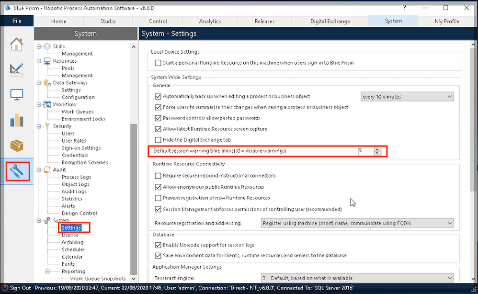Viewport: 478px width, 294px height.
Task: Open the Work Queues tree item
Action: pyautogui.click(x=78, y=112)
